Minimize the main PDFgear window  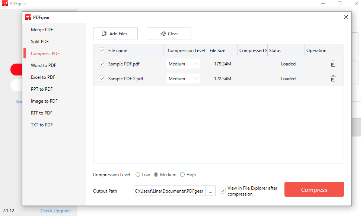[x=323, y=3]
